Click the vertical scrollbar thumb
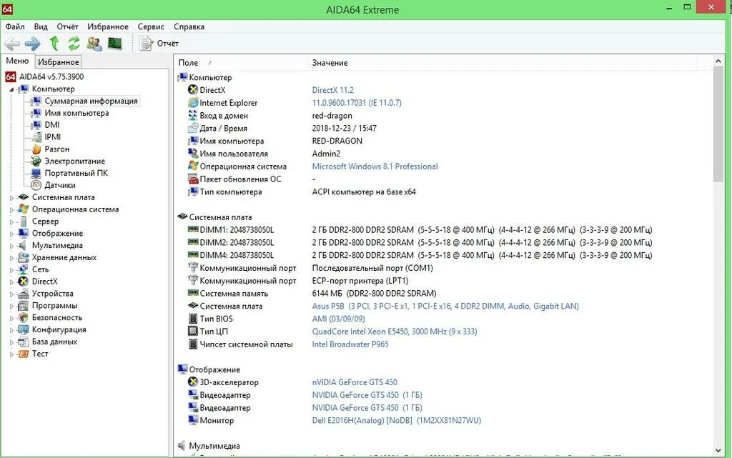 point(718,124)
